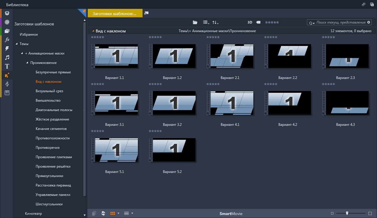Open the treble clef Scorefitter icon

pos(7,84)
